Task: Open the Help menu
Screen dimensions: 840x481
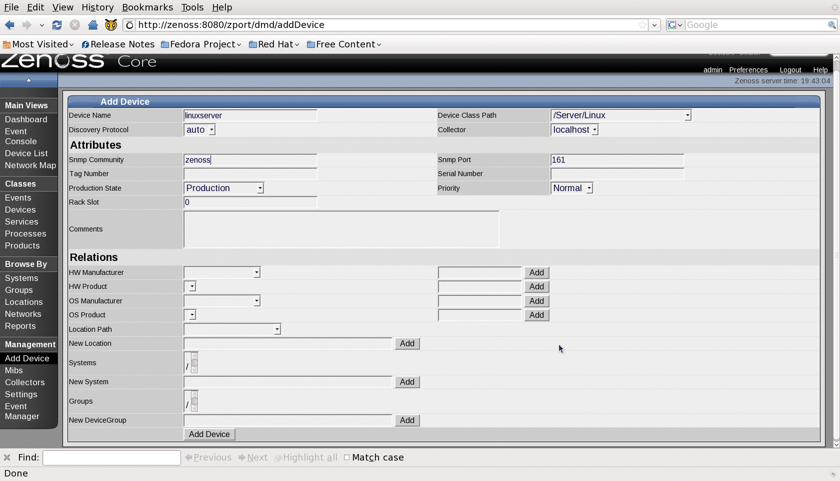Action: click(222, 7)
